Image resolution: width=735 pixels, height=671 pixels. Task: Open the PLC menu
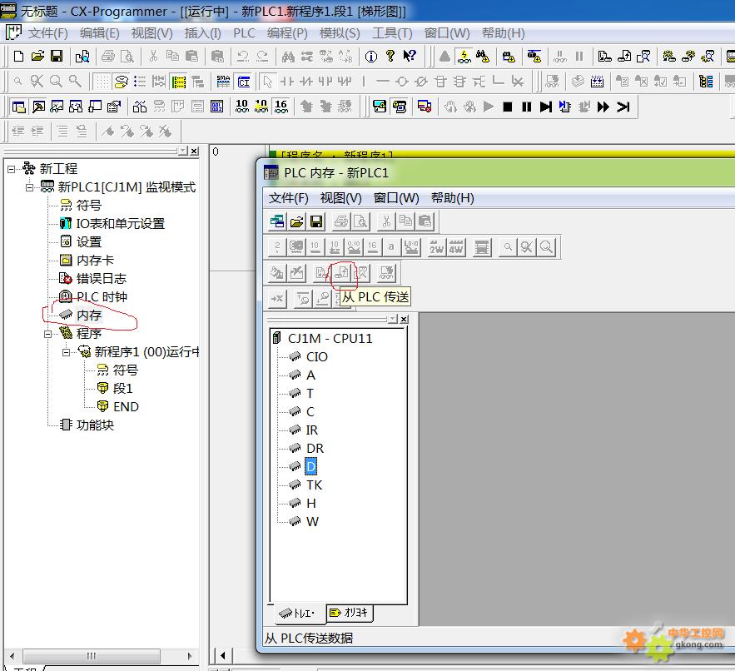pos(244,33)
